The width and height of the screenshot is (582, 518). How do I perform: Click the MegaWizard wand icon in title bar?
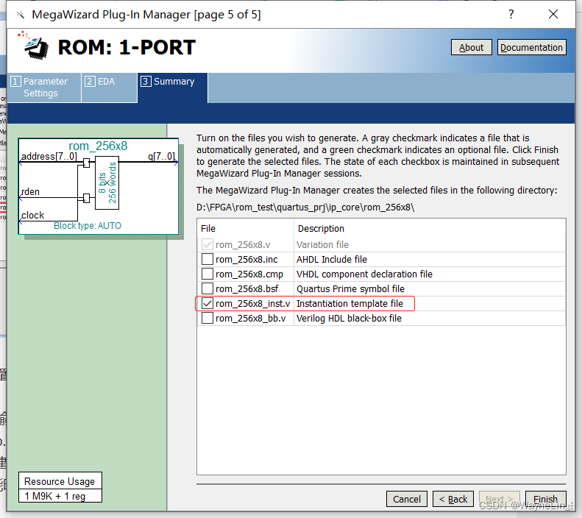click(21, 15)
